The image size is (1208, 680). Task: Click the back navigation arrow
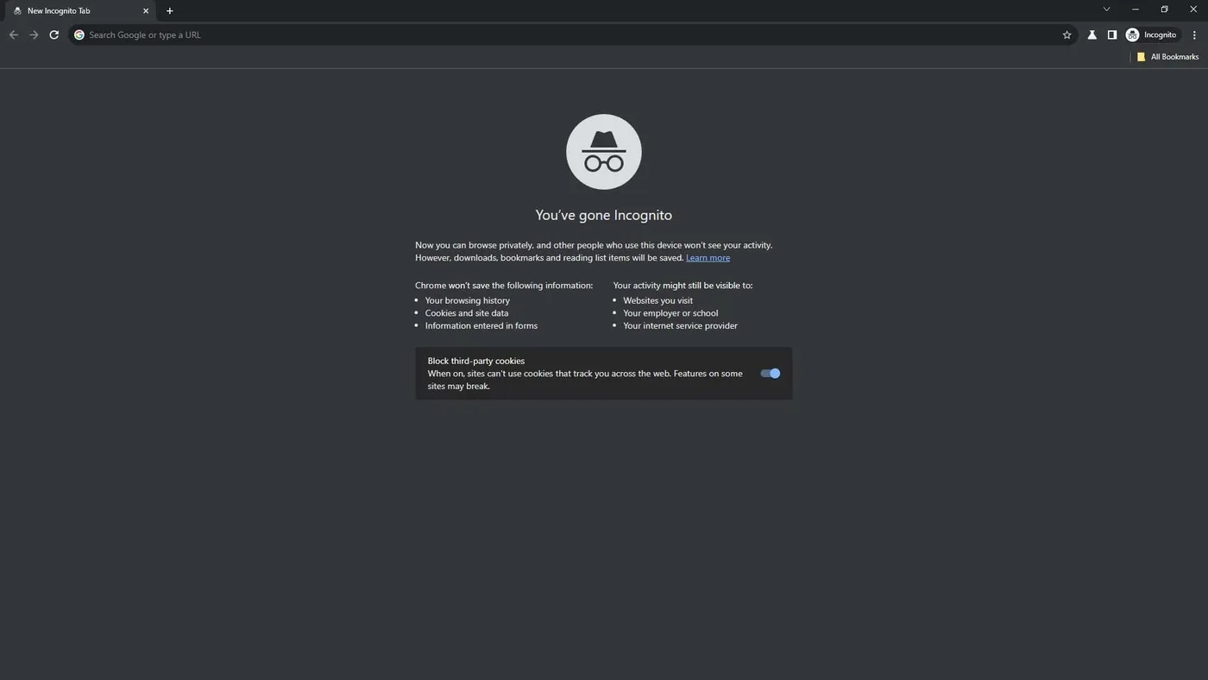click(13, 35)
